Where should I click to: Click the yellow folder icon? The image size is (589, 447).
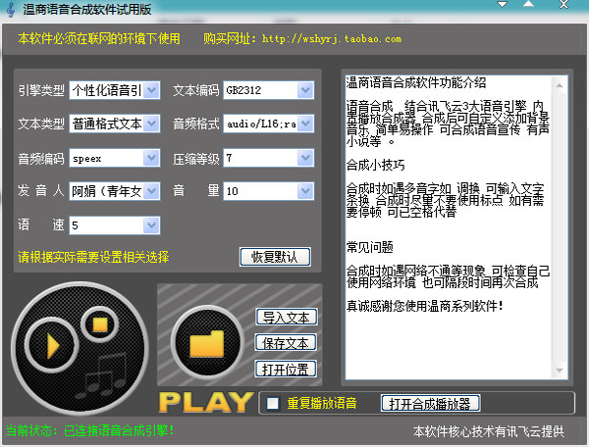pos(207,342)
